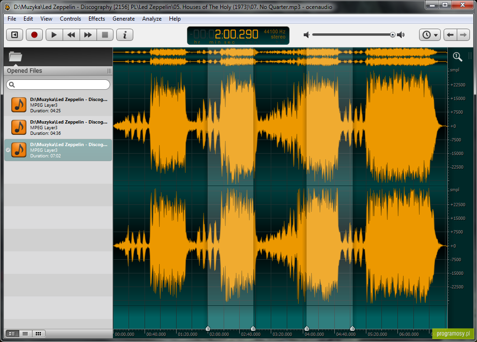Click the music note icon of the 07:02 file
The height and width of the screenshot is (342, 477).
(x=19, y=150)
